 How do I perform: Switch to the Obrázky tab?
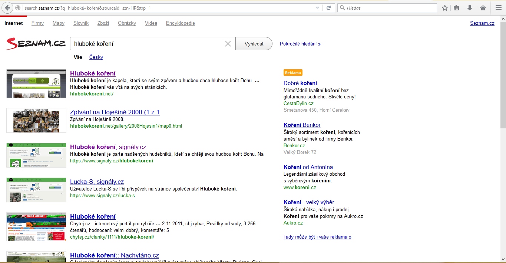127,23
